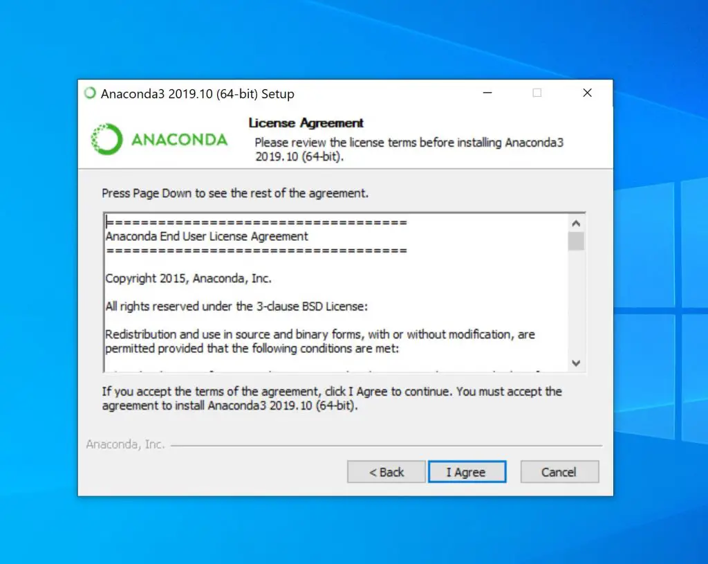The height and width of the screenshot is (564, 708).
Task: Click the empty scrollbar track below the thumb
Action: 576,303
